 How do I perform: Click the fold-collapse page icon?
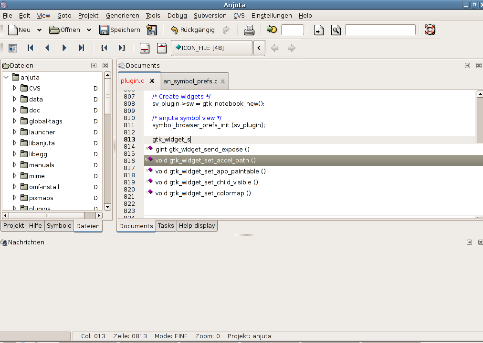pos(145,48)
